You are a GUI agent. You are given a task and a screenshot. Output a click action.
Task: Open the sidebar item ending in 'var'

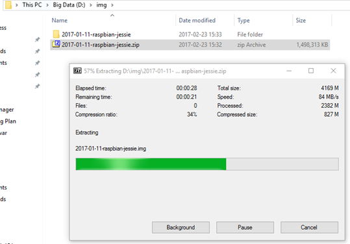point(4,133)
